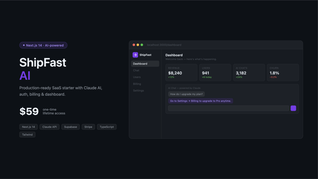
Task: Open the Users 941 stat card
Action: pyautogui.click(x=215, y=72)
